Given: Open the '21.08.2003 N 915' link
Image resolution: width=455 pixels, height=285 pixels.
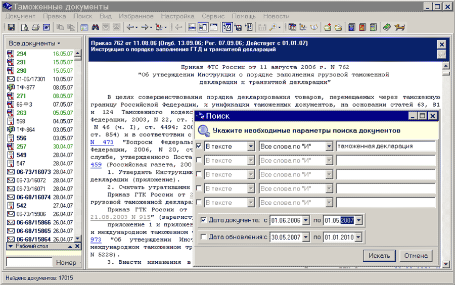Looking at the screenshot, I should pyautogui.click(x=120, y=217).
